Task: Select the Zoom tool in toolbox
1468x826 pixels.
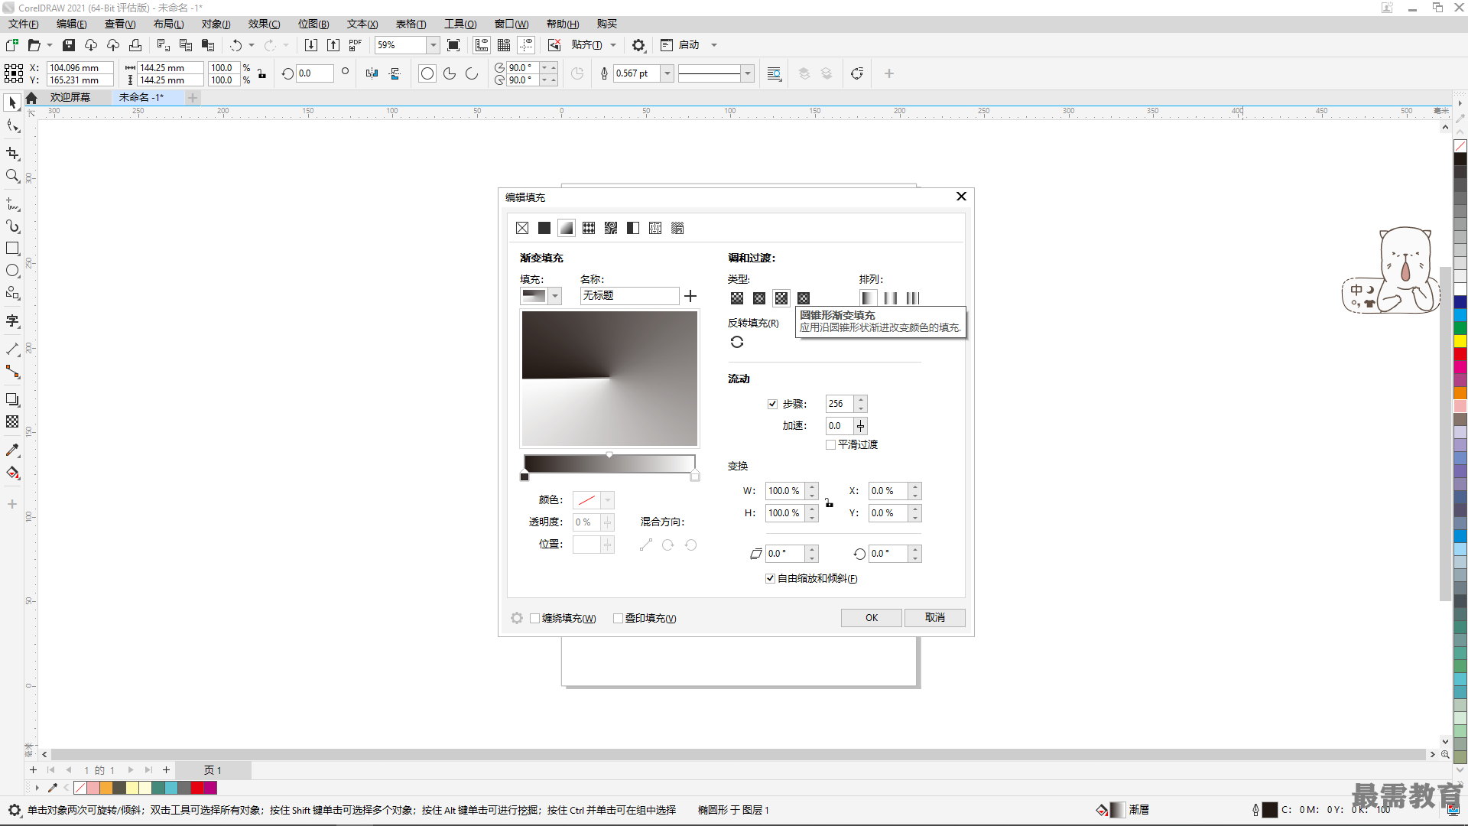Action: tap(12, 177)
